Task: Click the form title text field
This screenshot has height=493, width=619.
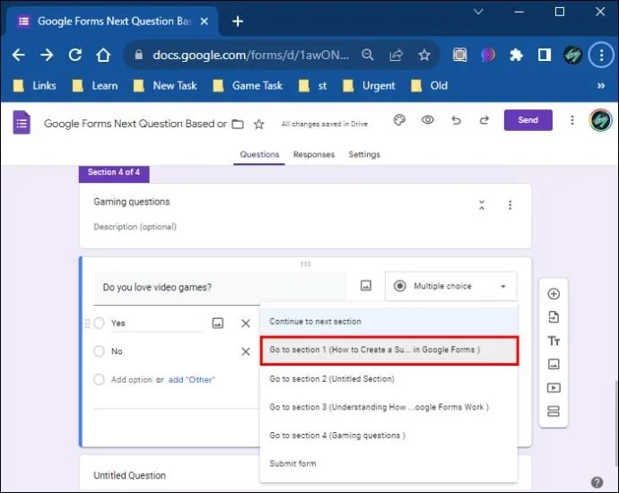Action: pyautogui.click(x=135, y=124)
